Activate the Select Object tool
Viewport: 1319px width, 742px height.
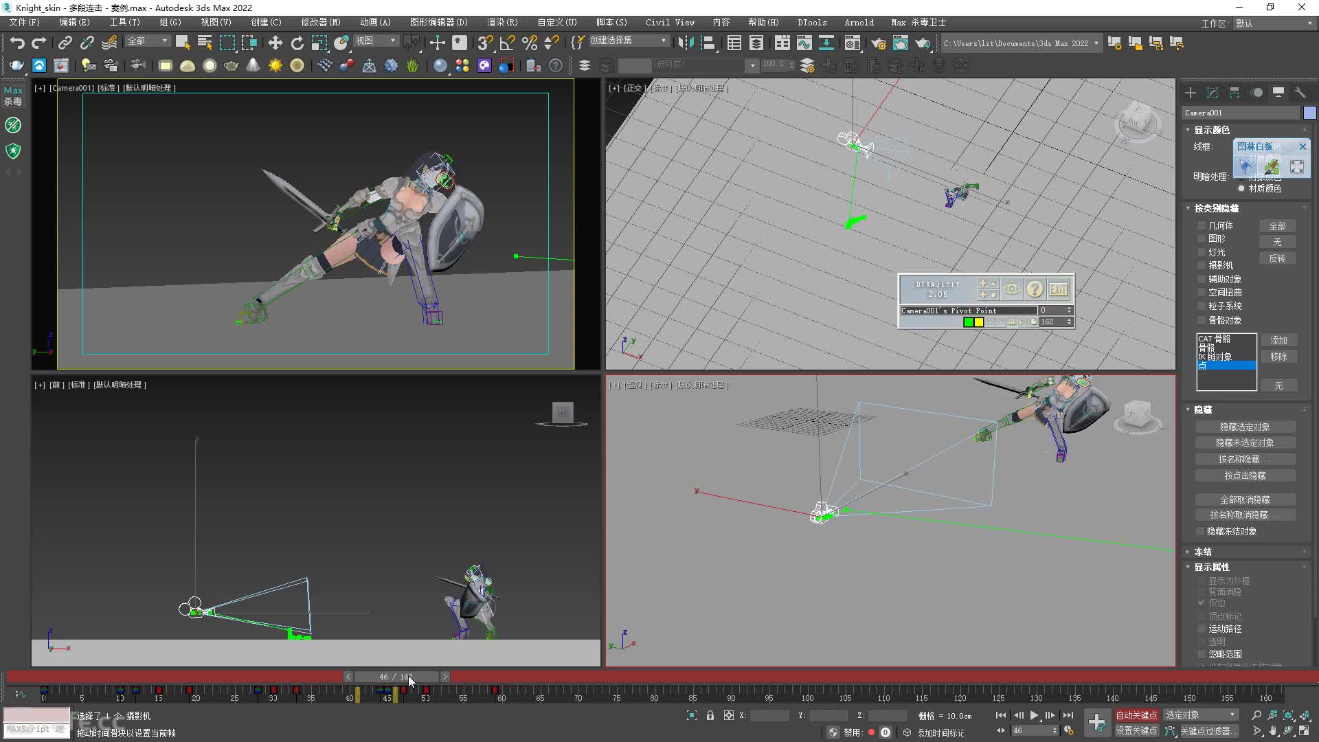183,43
